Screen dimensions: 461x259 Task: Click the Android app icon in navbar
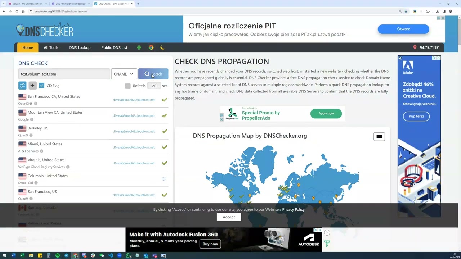point(139,47)
